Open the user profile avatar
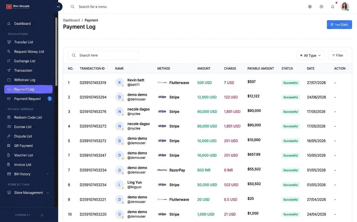 coord(345,7)
